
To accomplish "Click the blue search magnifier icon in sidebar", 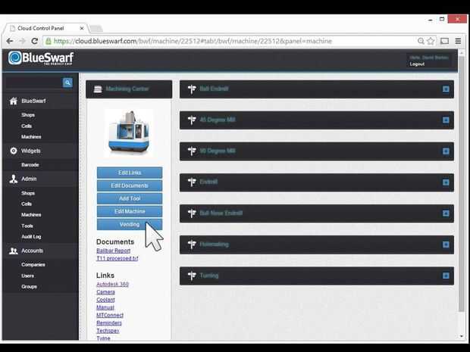I will 67,83.
